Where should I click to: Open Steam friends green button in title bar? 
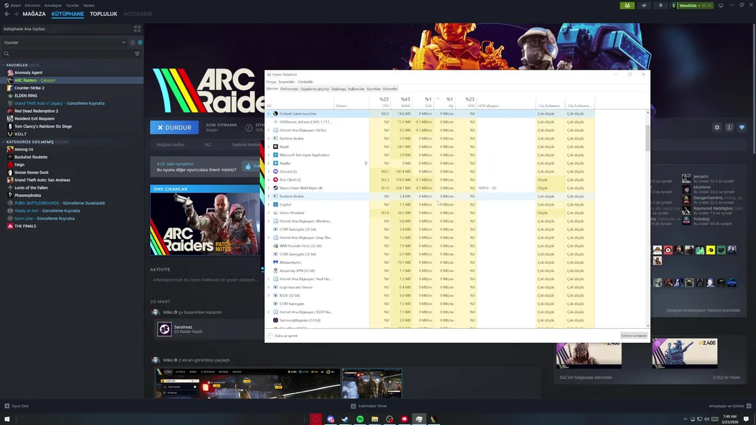627,5
